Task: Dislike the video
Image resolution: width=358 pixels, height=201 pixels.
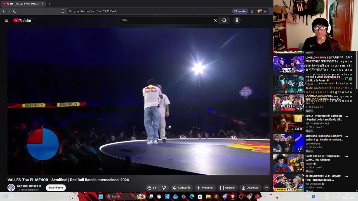Action: pyautogui.click(x=164, y=188)
